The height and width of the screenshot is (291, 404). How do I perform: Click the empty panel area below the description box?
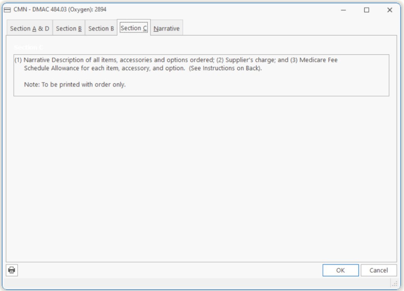(201, 177)
